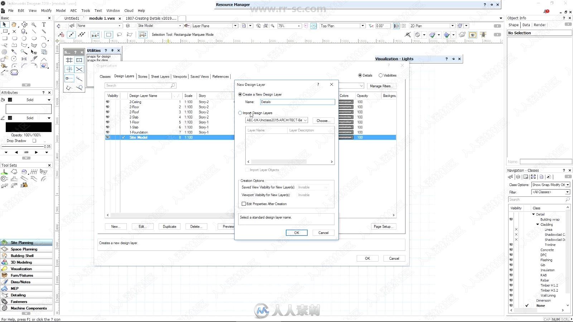The width and height of the screenshot is (573, 322).
Task: Click the Fit to Objects zoom icon
Action: [266, 26]
